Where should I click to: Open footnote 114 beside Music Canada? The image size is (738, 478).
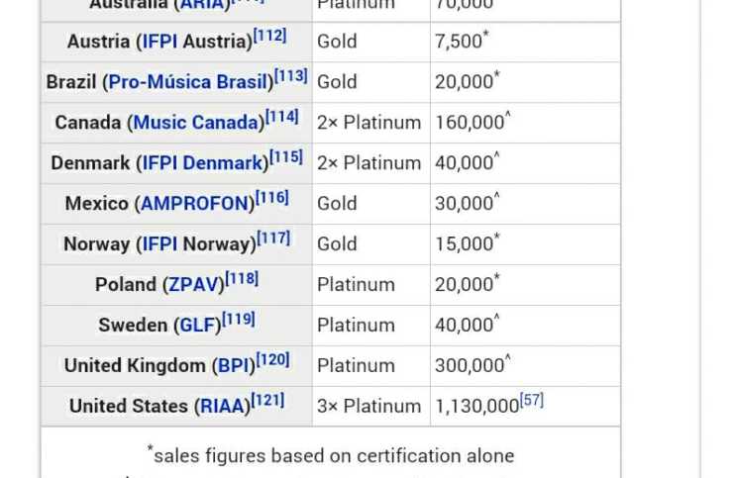pos(282,117)
